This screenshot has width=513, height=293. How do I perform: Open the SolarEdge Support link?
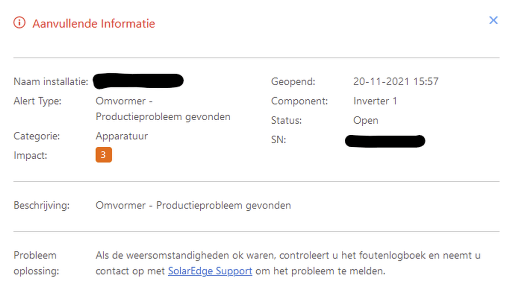coord(210,271)
